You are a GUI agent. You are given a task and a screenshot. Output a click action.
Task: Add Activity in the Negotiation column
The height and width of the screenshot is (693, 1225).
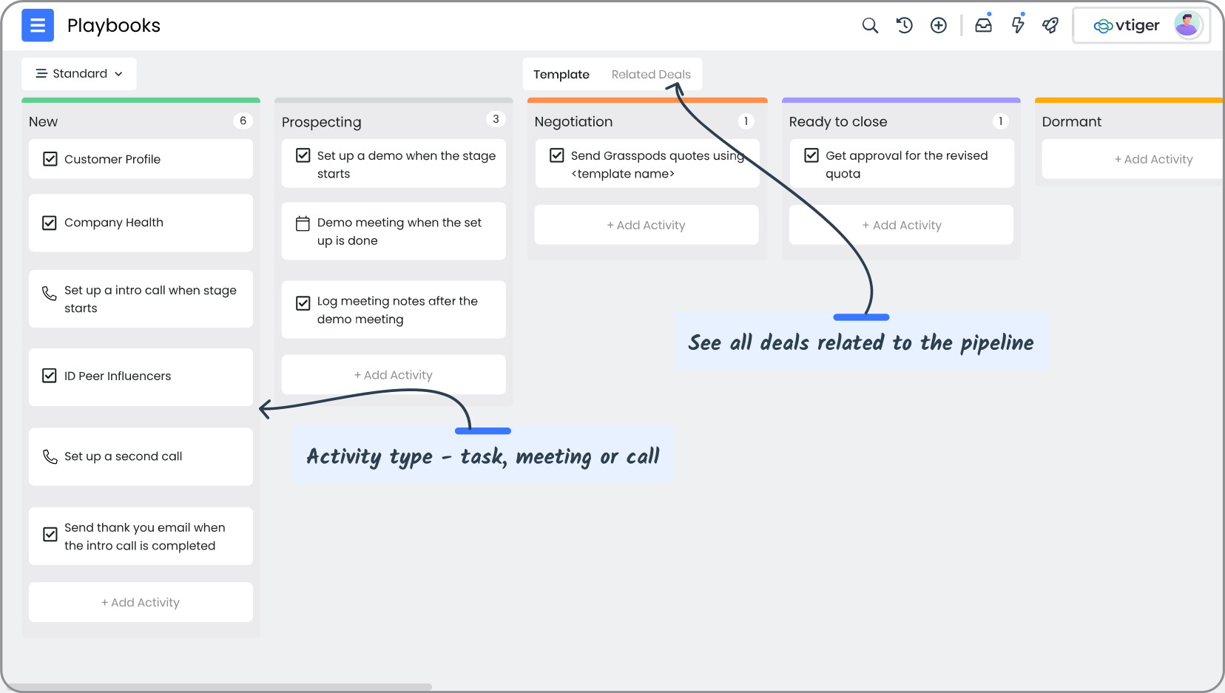click(647, 225)
